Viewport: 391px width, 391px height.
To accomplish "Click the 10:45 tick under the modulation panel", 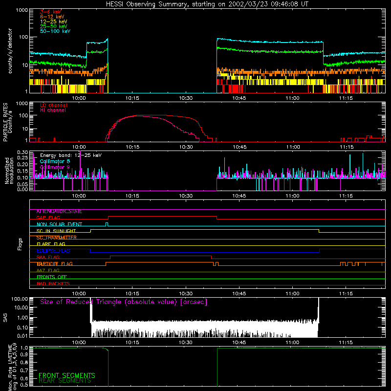I will (239, 196).
